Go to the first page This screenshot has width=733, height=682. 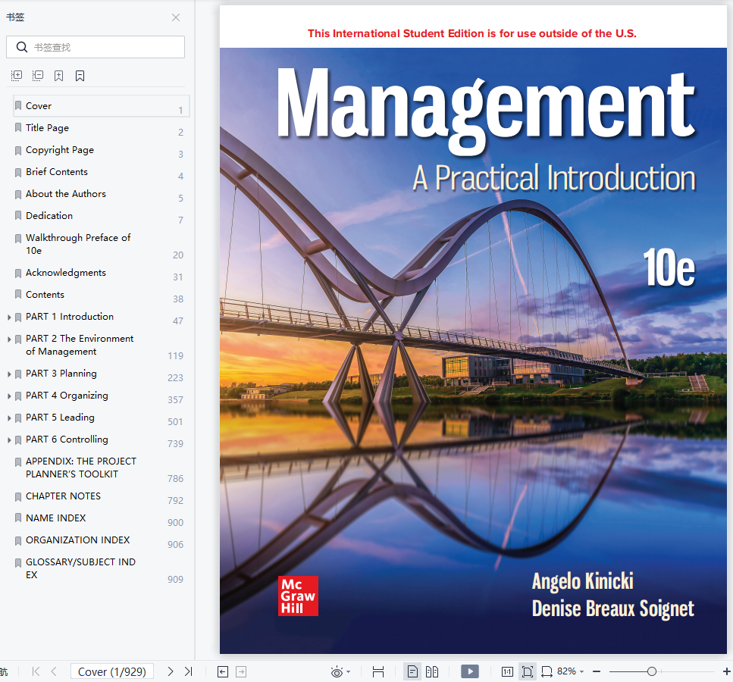[x=36, y=671]
